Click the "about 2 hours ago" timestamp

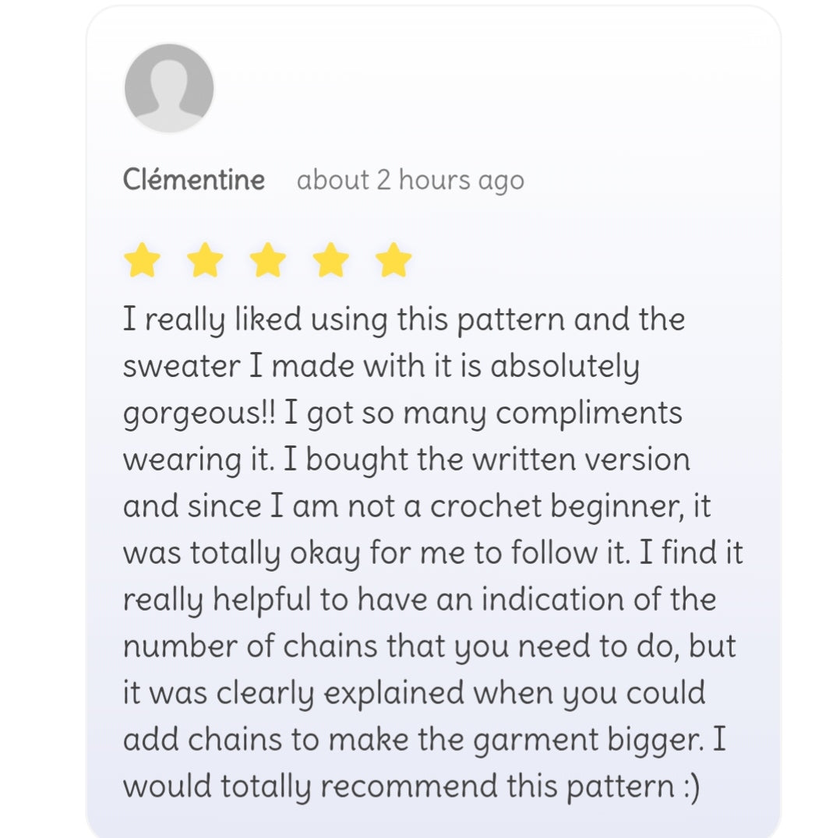[410, 181]
